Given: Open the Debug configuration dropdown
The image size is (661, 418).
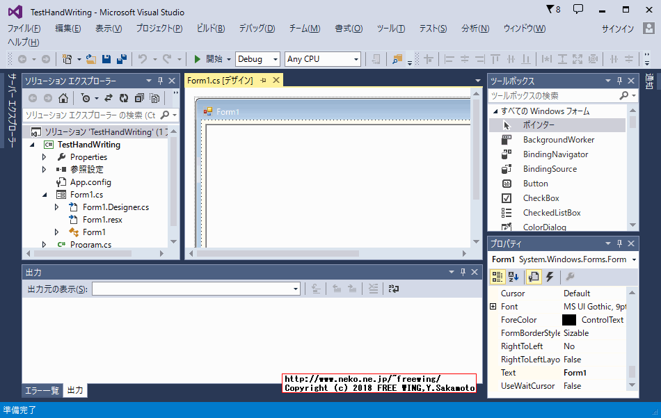Looking at the screenshot, I should point(257,58).
